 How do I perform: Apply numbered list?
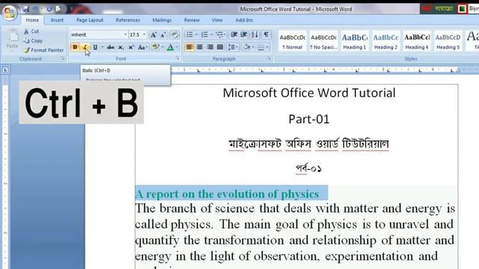point(204,34)
